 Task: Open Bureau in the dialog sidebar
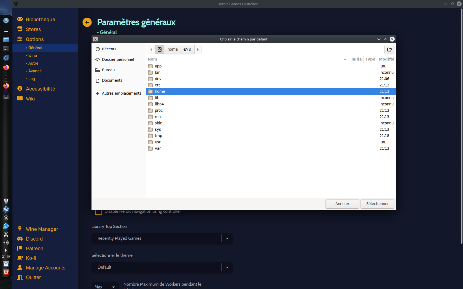(119, 70)
